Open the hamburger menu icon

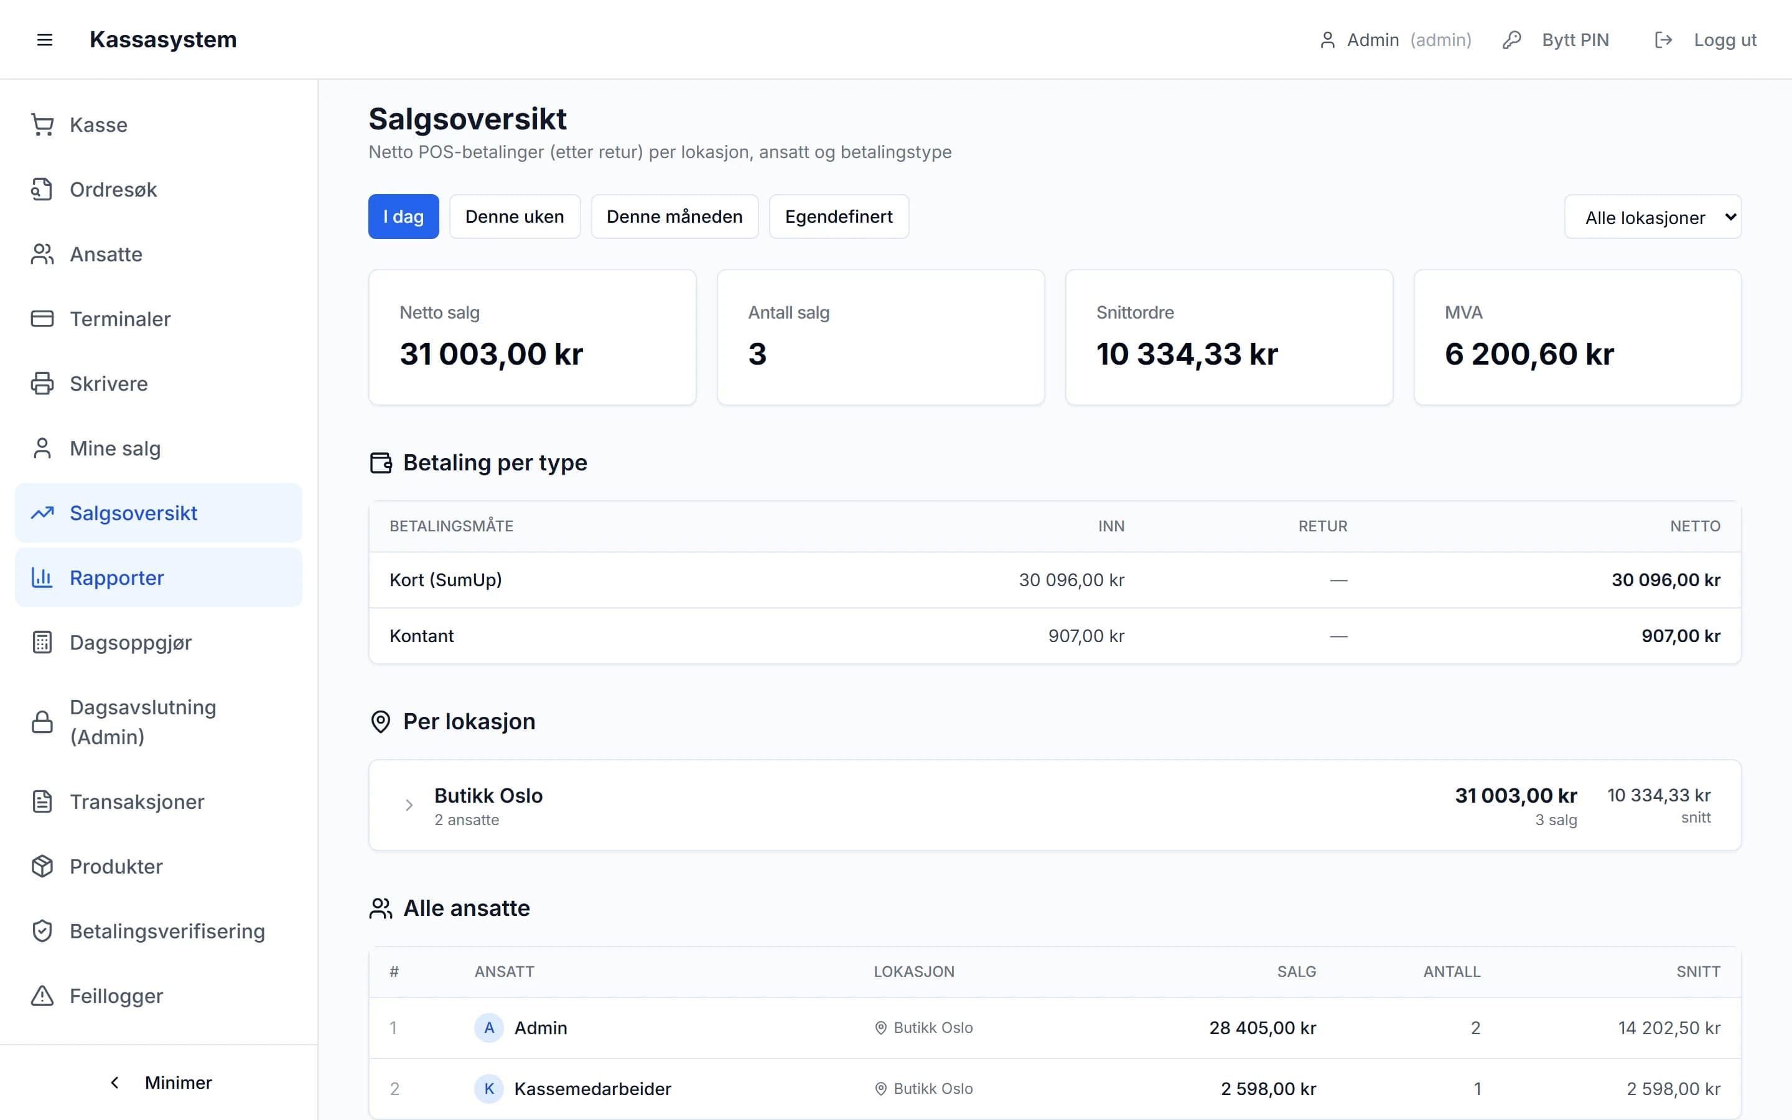point(44,40)
